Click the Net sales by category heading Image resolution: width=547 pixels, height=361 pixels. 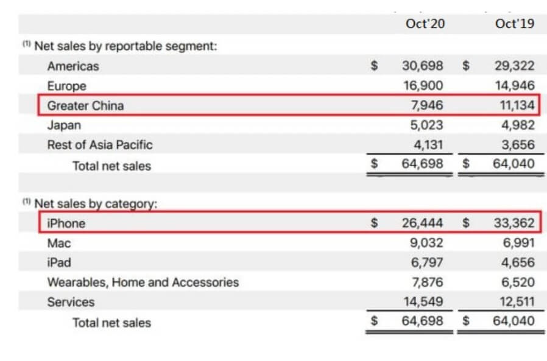tap(96, 203)
